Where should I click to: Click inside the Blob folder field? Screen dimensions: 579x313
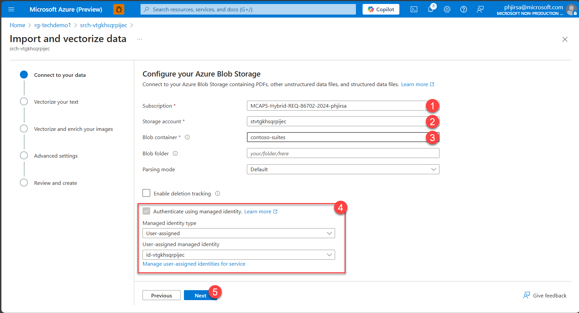343,153
